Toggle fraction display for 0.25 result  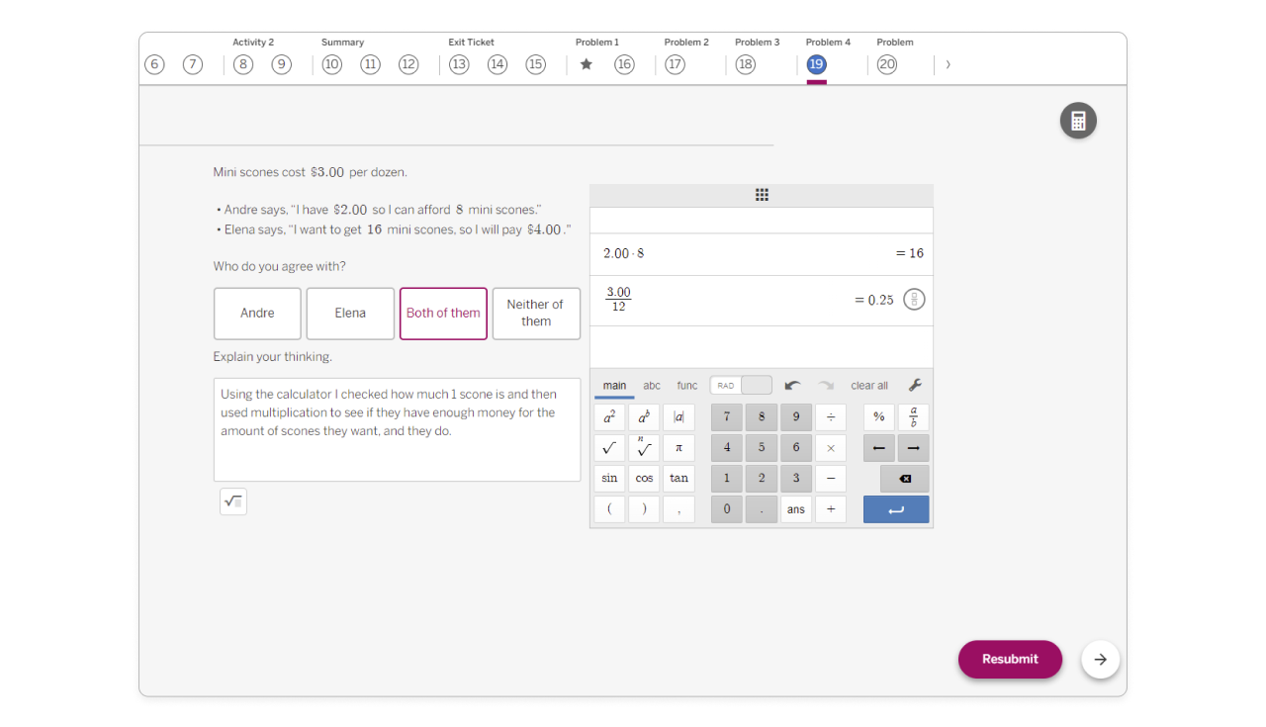point(914,300)
